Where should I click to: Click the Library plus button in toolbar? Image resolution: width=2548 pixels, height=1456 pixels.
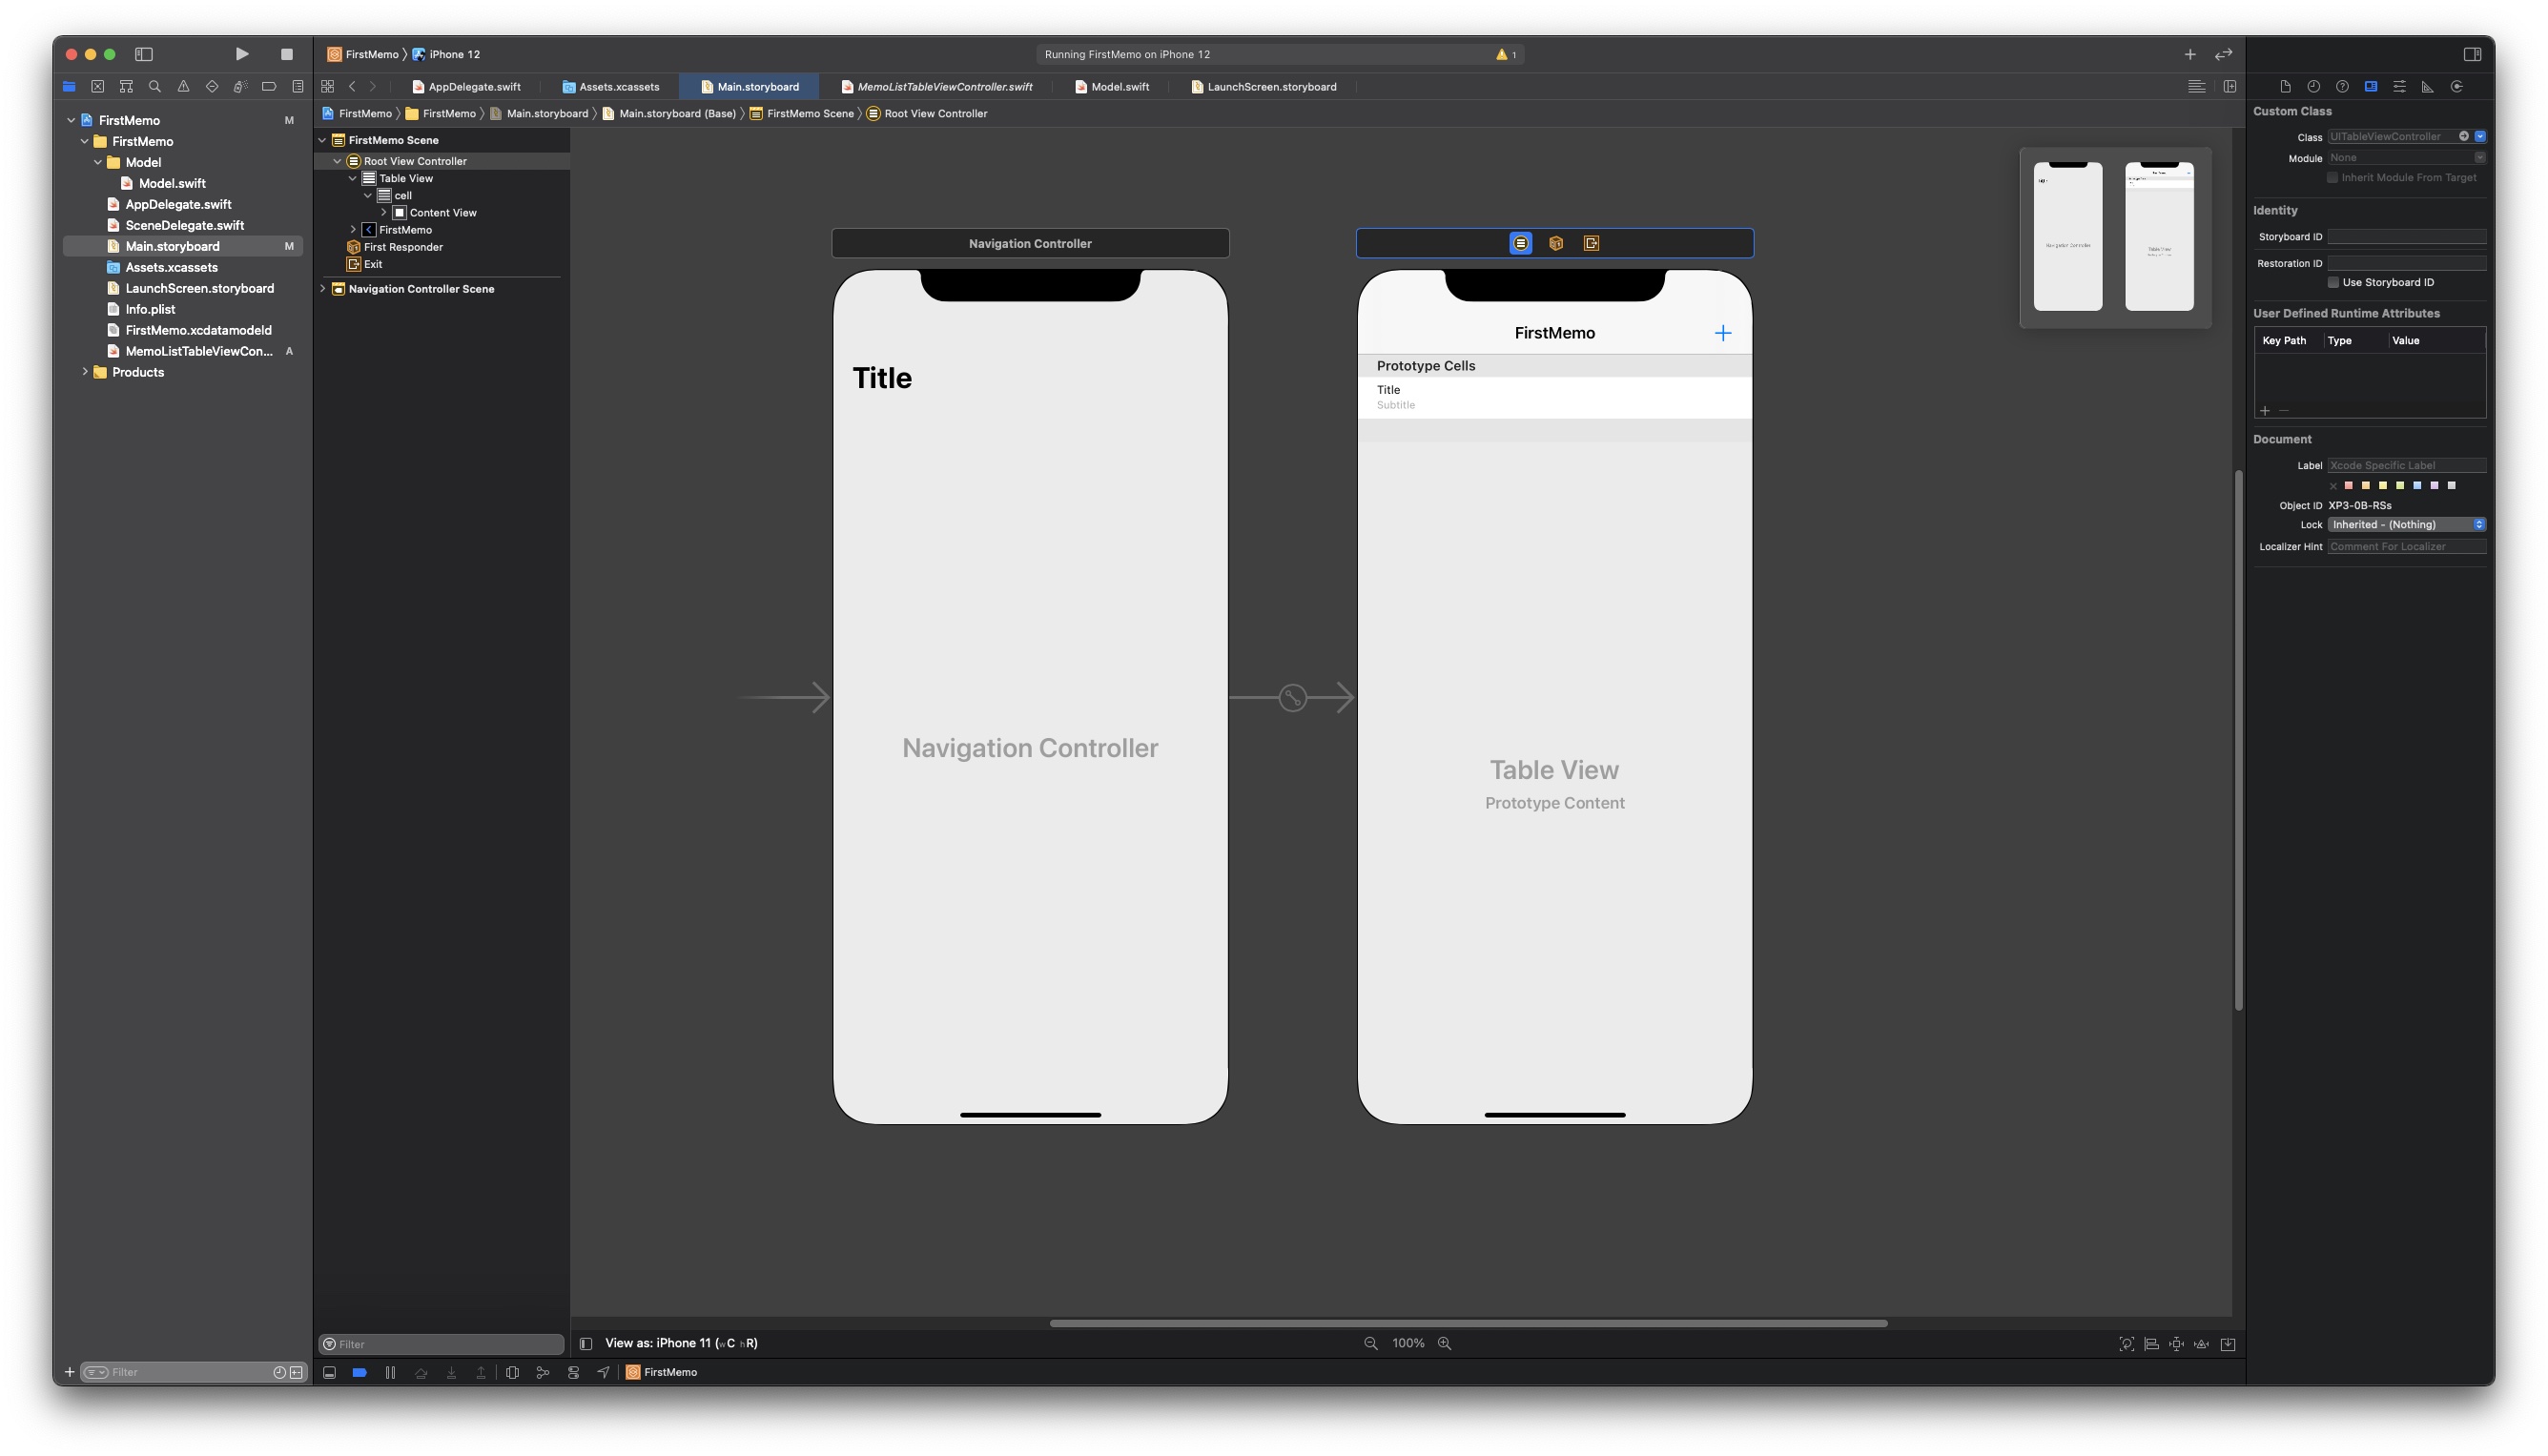pyautogui.click(x=2189, y=54)
